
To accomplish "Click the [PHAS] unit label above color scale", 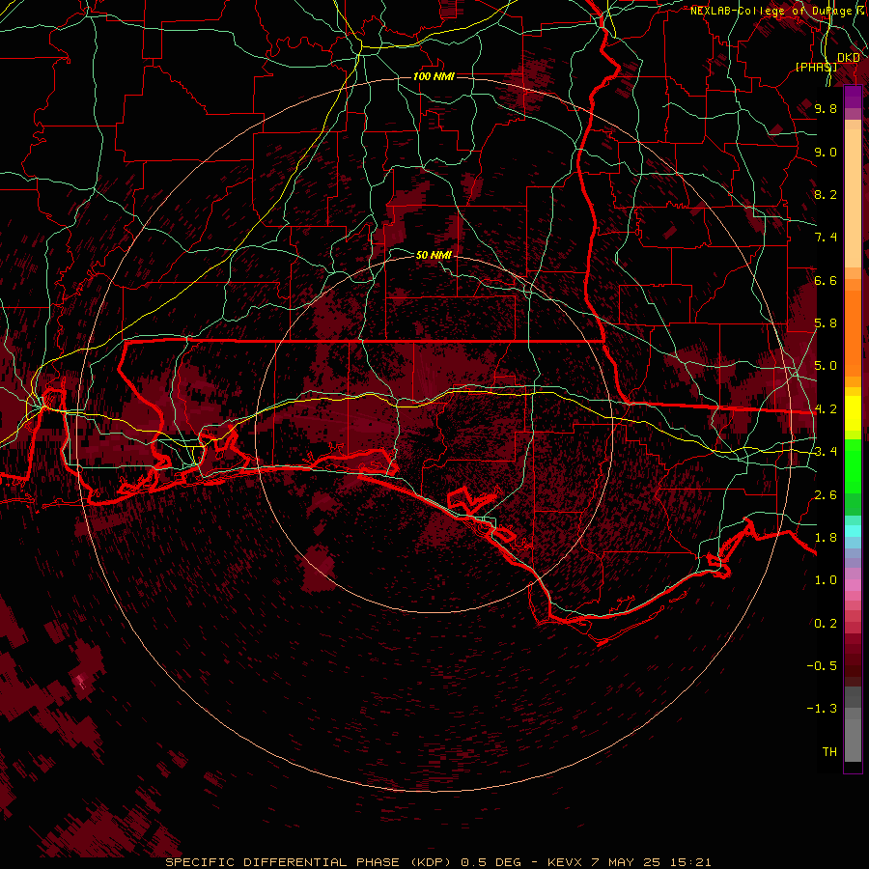I will click(816, 68).
